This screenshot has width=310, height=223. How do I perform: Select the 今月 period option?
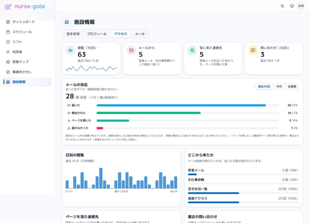click(x=279, y=87)
